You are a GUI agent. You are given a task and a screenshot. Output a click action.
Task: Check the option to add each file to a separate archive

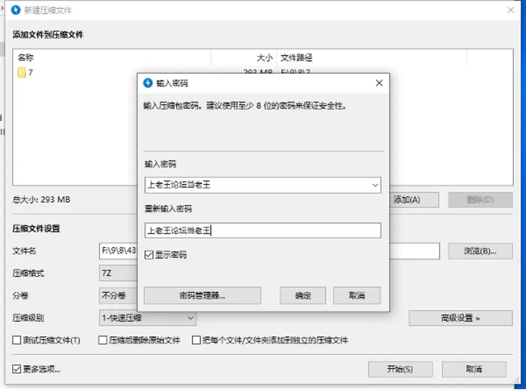pyautogui.click(x=196, y=340)
